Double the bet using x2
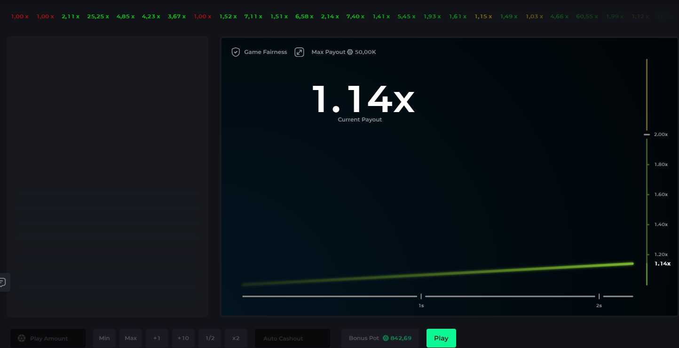Screen dimensions: 679x348 pyautogui.click(x=236, y=338)
